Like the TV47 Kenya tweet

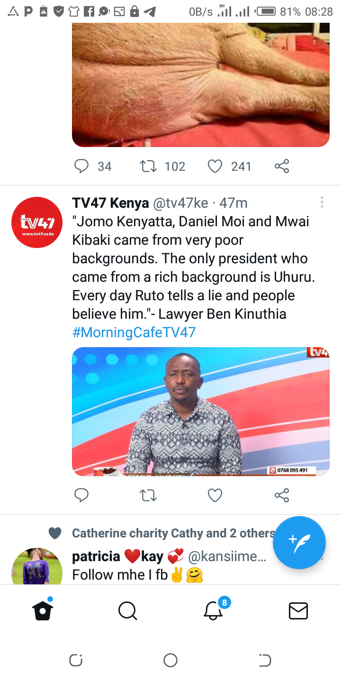pos(215,496)
